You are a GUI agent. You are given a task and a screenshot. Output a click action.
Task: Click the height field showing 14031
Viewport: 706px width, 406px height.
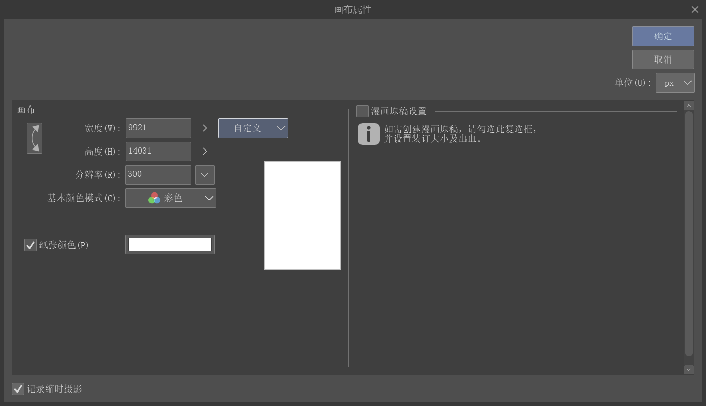tap(158, 152)
